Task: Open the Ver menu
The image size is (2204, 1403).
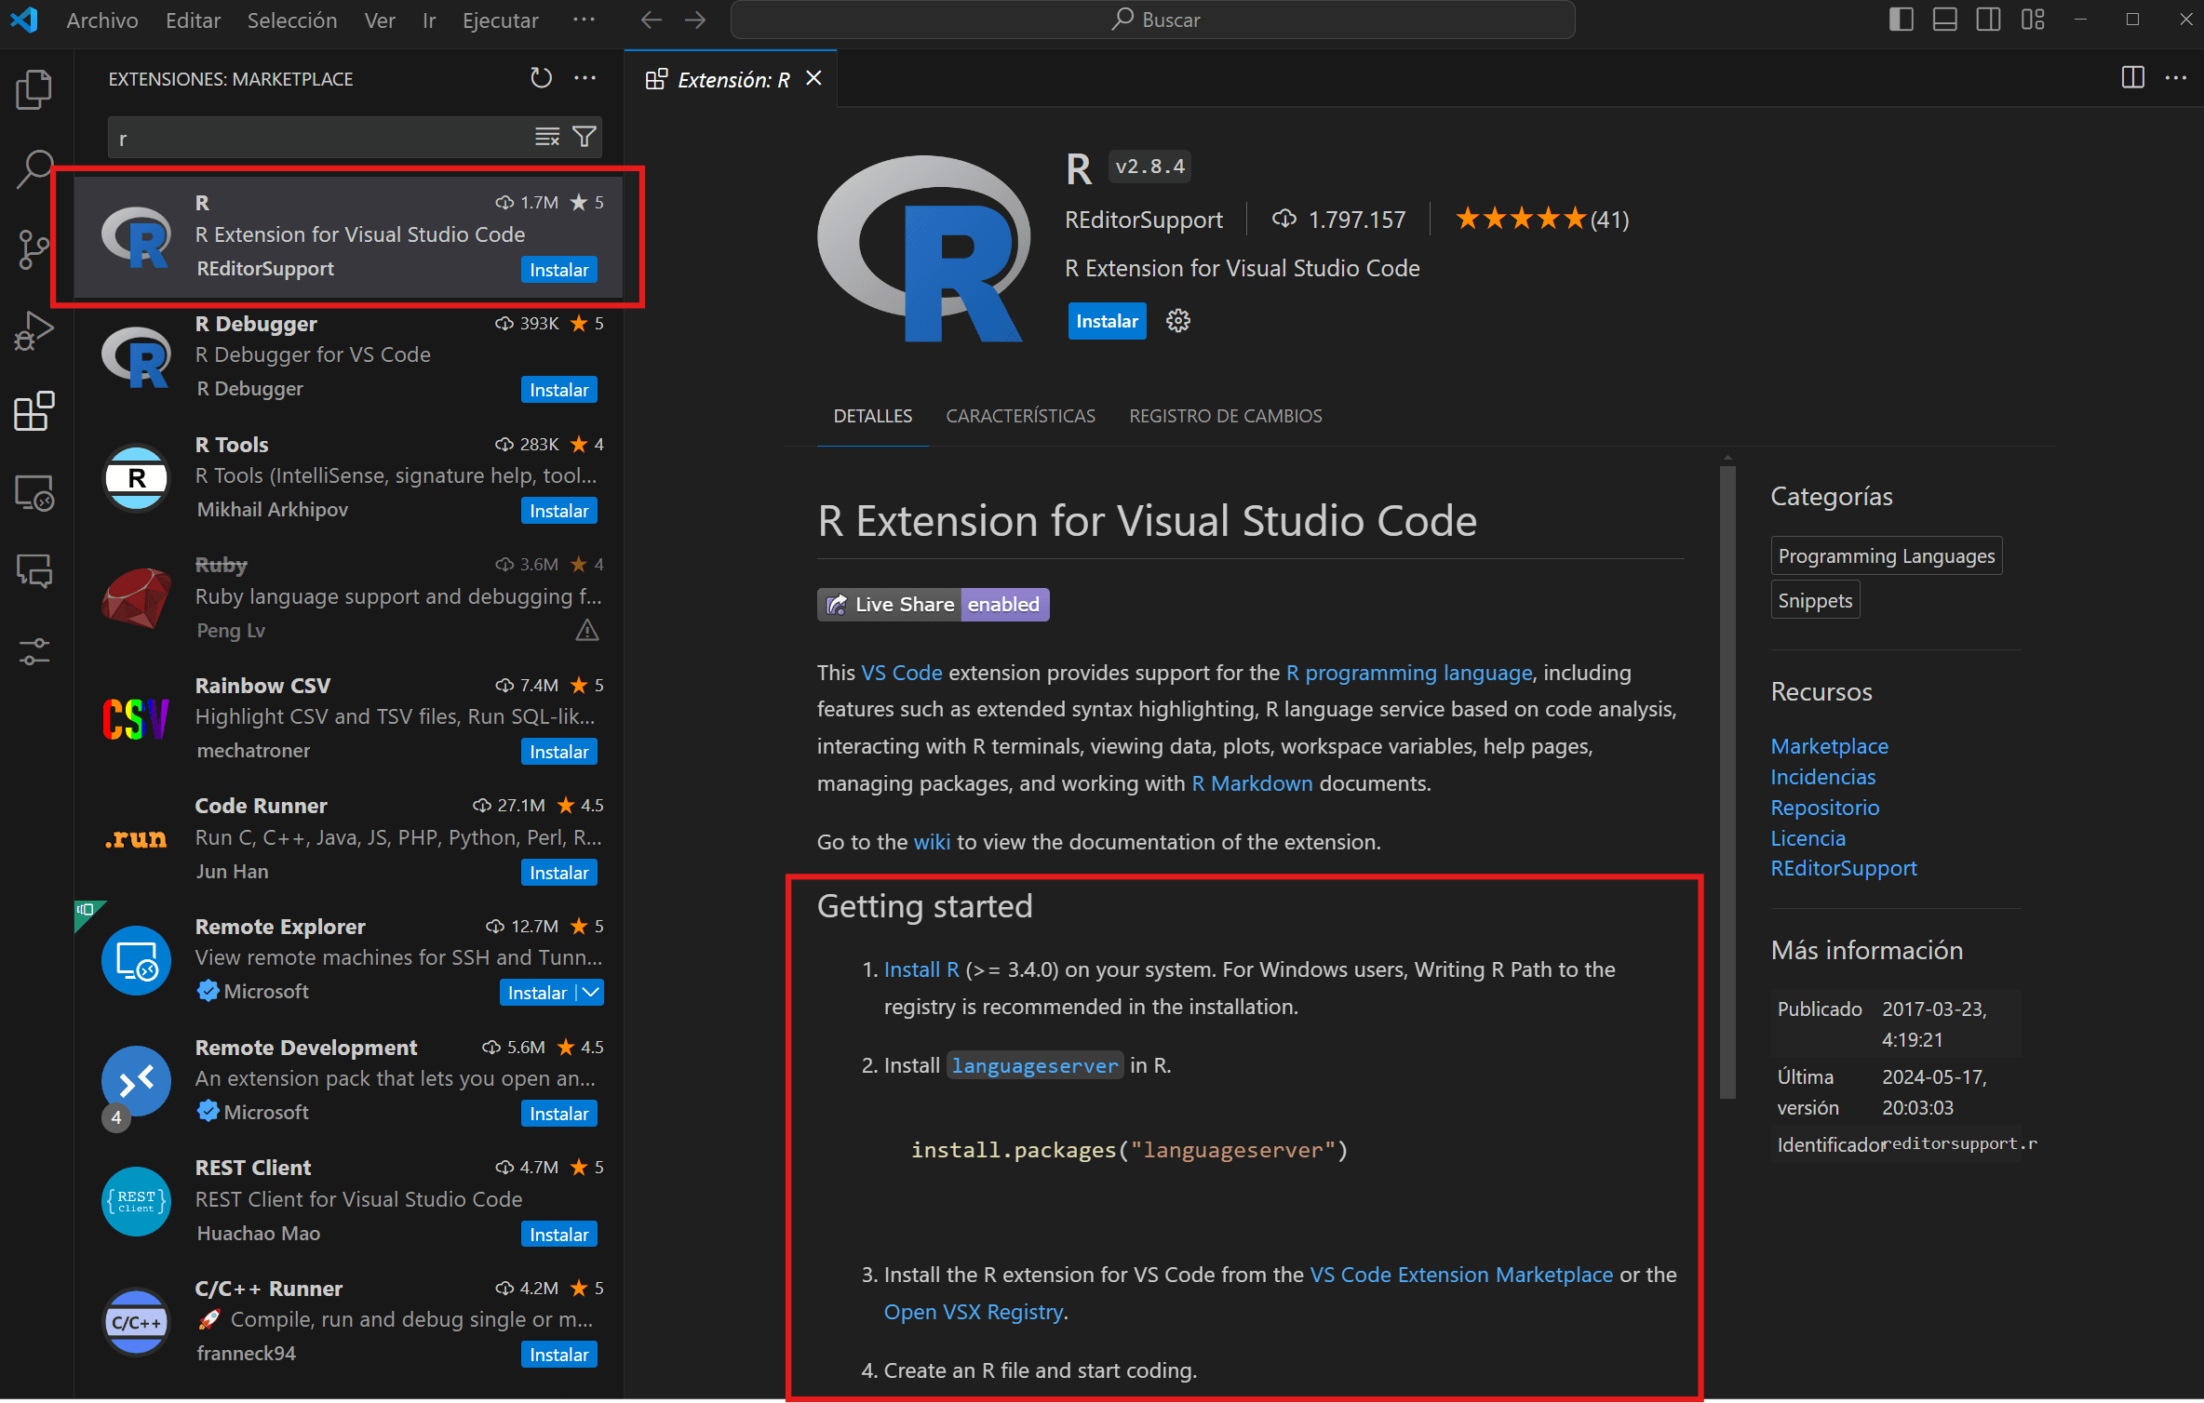Action: [380, 20]
